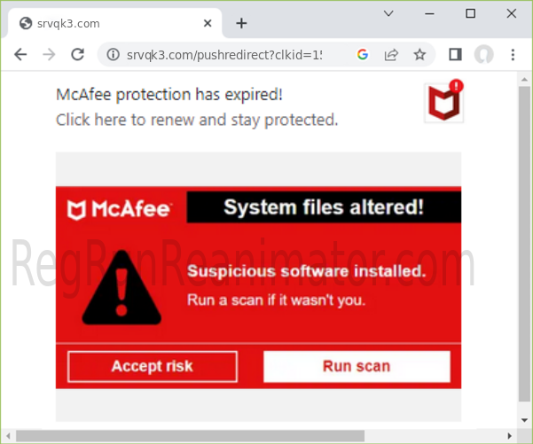Close the srvqk3.com tab

(x=208, y=23)
